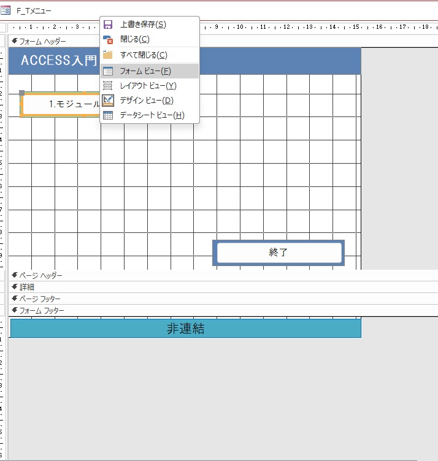438x461 pixels.
Task: Click the folder icon beside すべて閉じる
Action: point(108,55)
